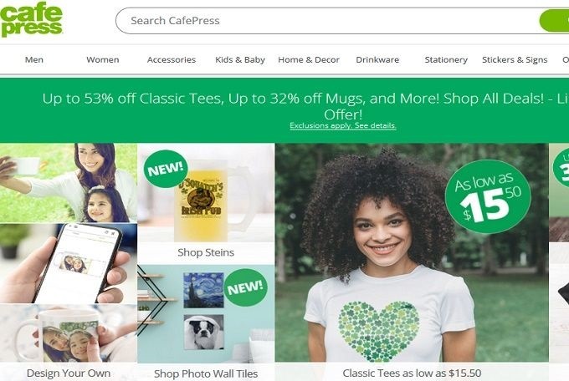Click the green search button
Screen dimensions: 569x381
(x=556, y=21)
